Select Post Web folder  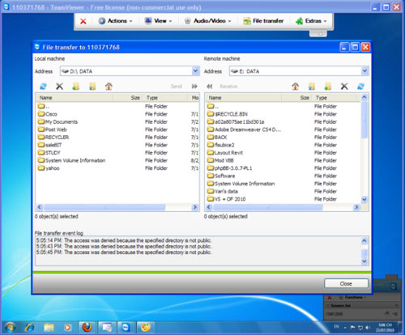coord(53,129)
